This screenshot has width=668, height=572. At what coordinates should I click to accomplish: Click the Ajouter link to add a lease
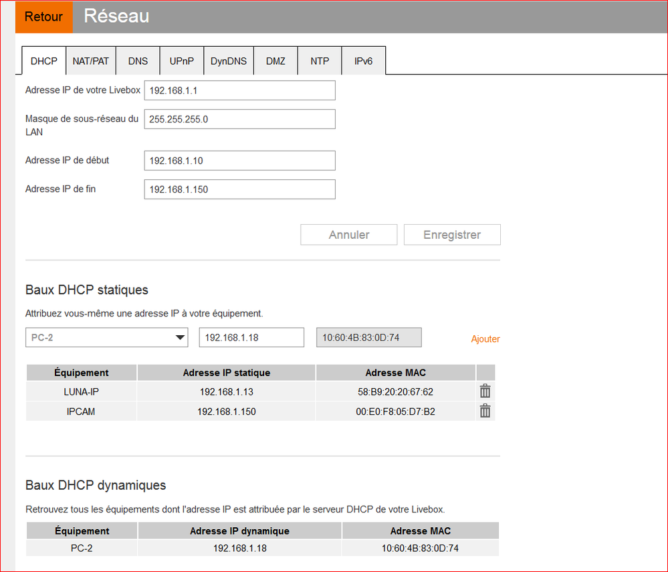[485, 339]
